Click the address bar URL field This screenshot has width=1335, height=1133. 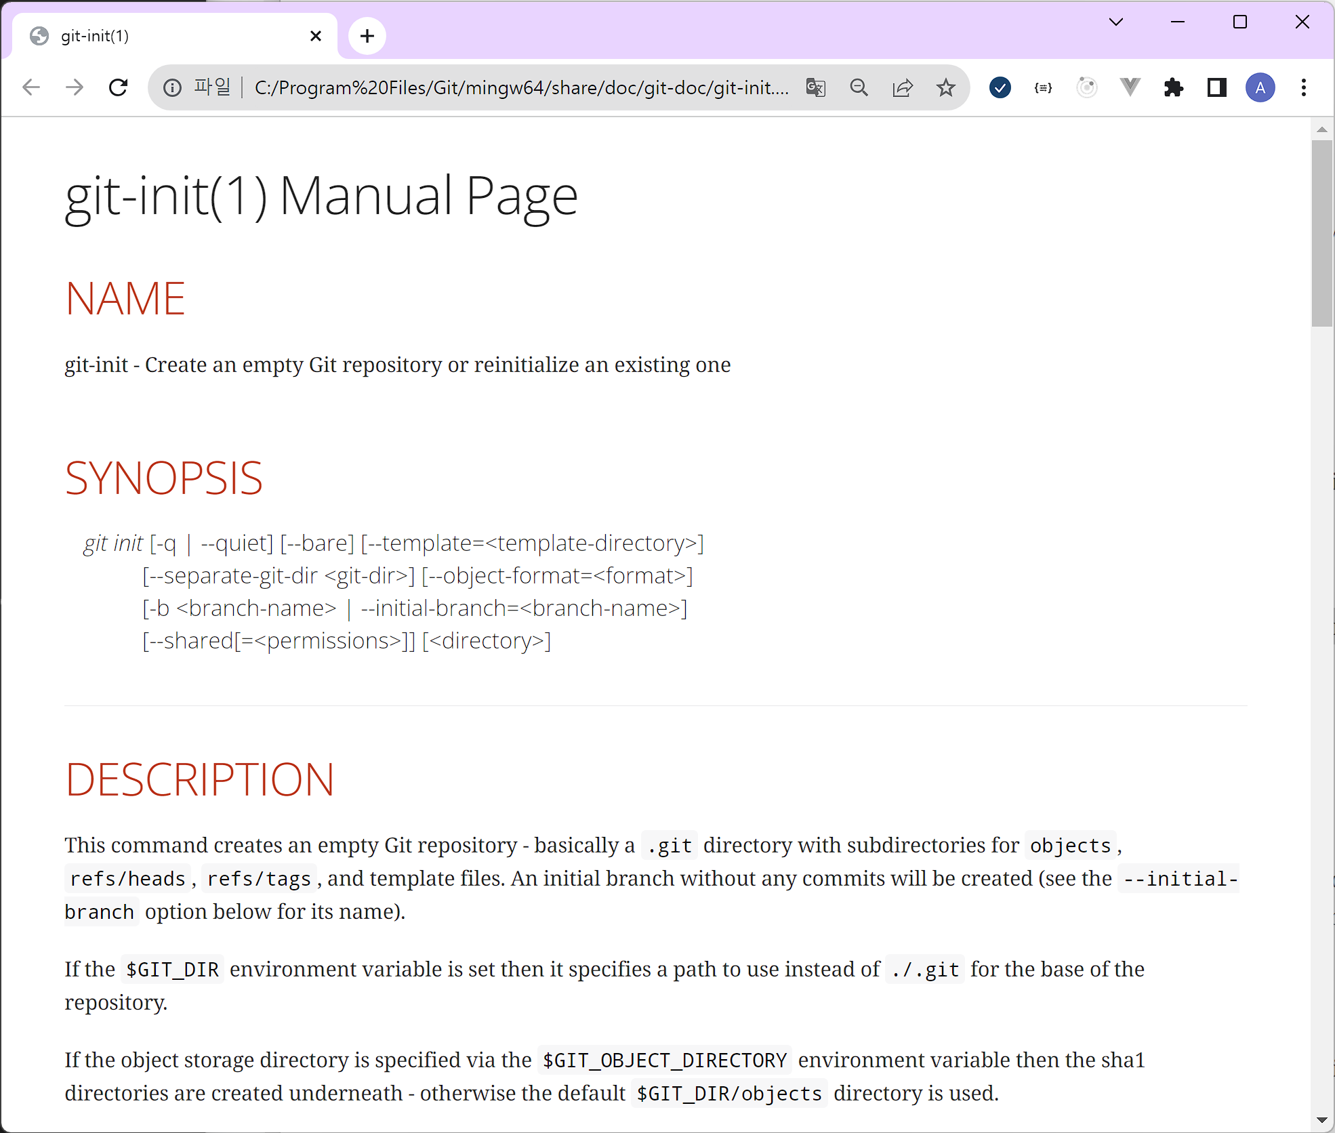522,87
